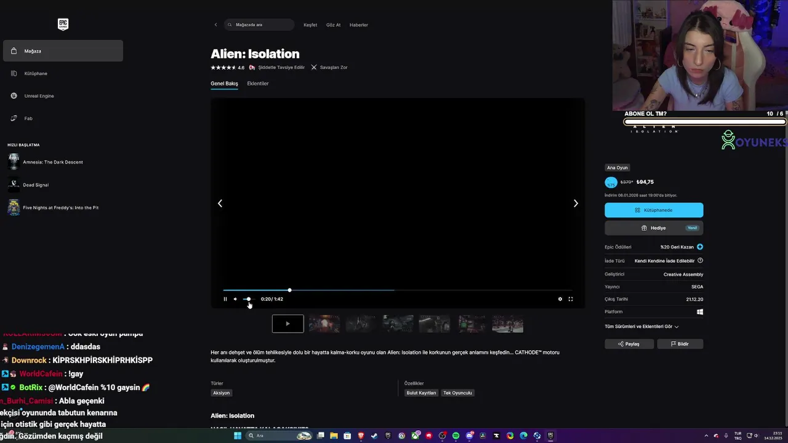Open video settings gear icon
The height and width of the screenshot is (443, 788).
(x=560, y=299)
